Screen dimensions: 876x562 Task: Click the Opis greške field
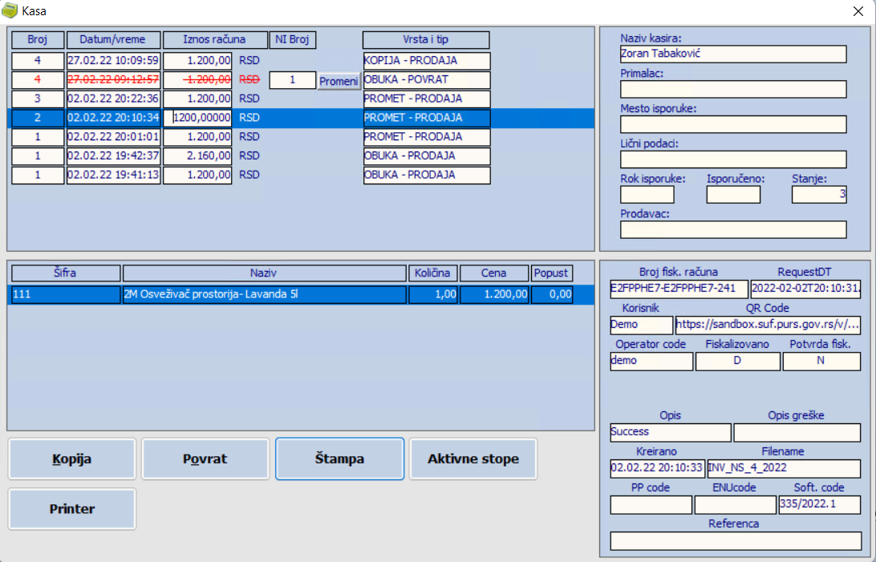pyautogui.click(x=797, y=432)
